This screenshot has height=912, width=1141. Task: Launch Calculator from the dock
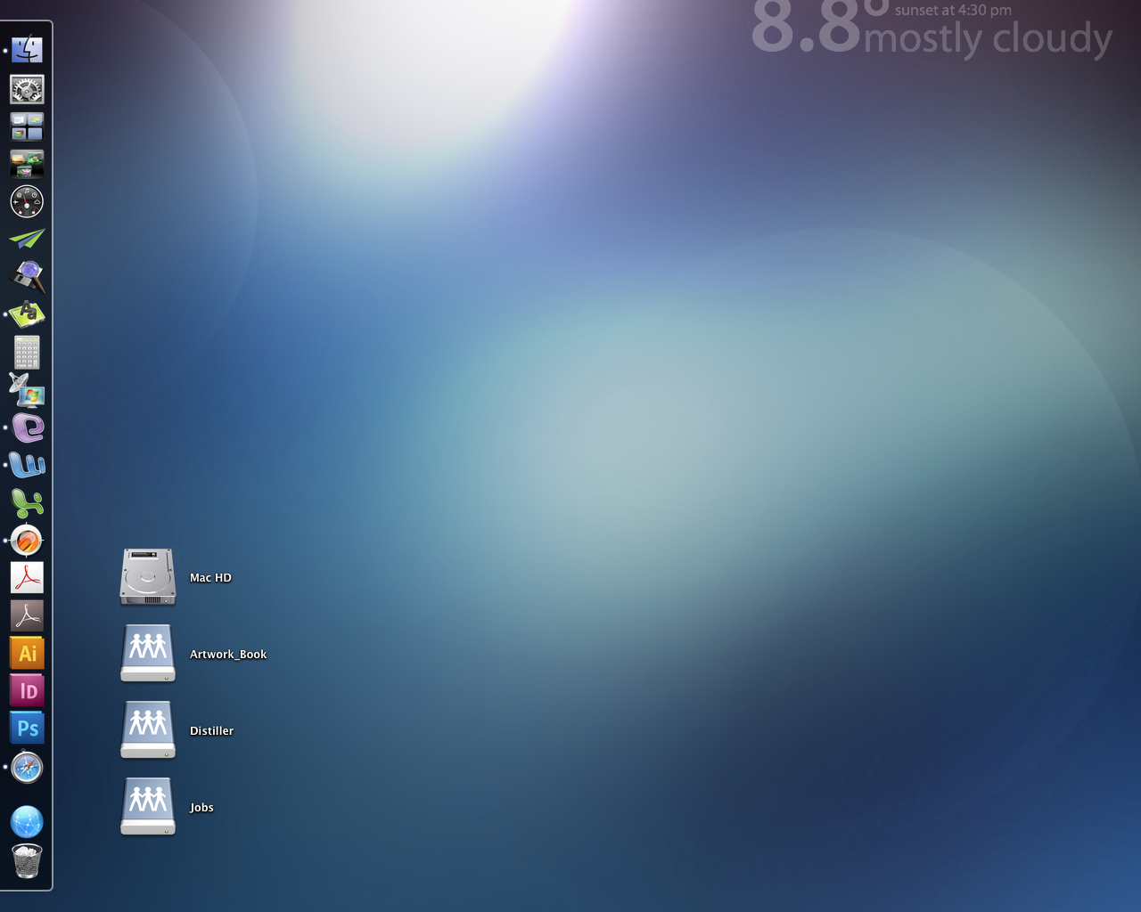[27, 352]
